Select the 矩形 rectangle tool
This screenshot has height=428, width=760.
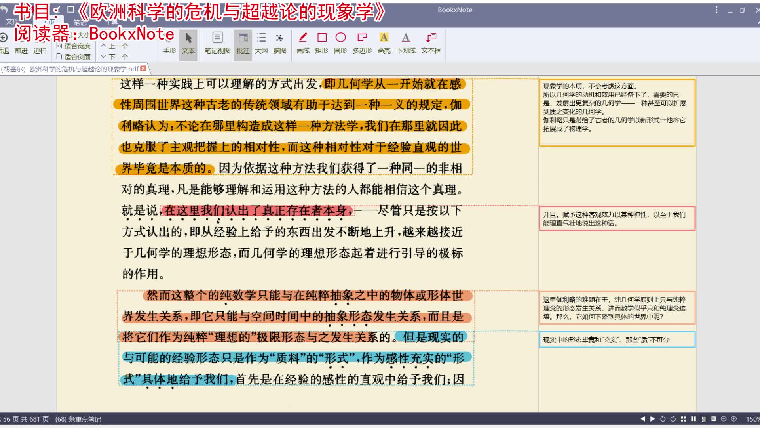pos(321,44)
